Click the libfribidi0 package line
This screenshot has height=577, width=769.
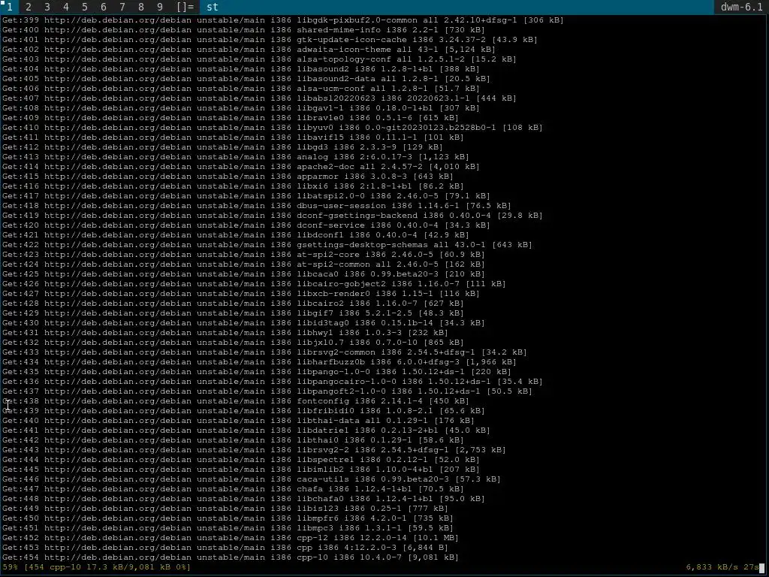(x=243, y=411)
